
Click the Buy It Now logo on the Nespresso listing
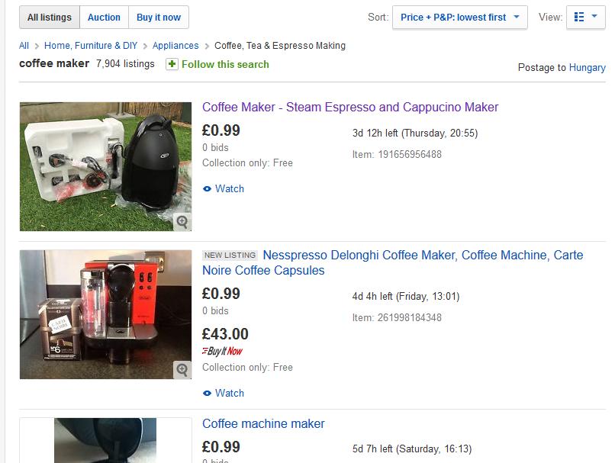click(222, 352)
